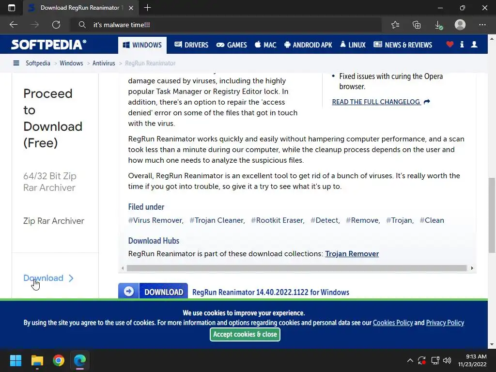Image resolution: width=496 pixels, height=372 pixels.
Task: Click the network tray icon
Action: [435, 360]
